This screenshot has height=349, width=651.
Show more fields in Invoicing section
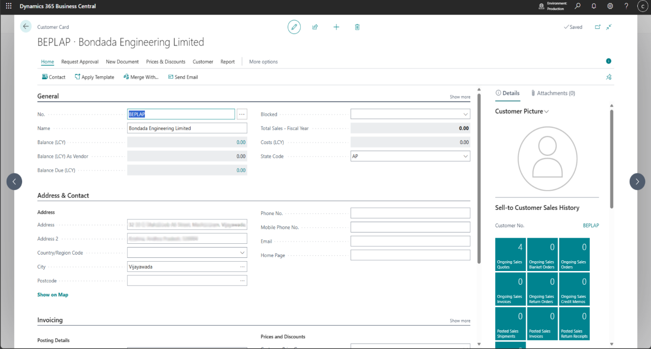(460, 321)
